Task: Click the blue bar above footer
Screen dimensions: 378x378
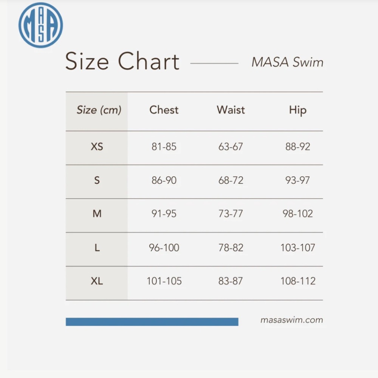Action: (152, 322)
